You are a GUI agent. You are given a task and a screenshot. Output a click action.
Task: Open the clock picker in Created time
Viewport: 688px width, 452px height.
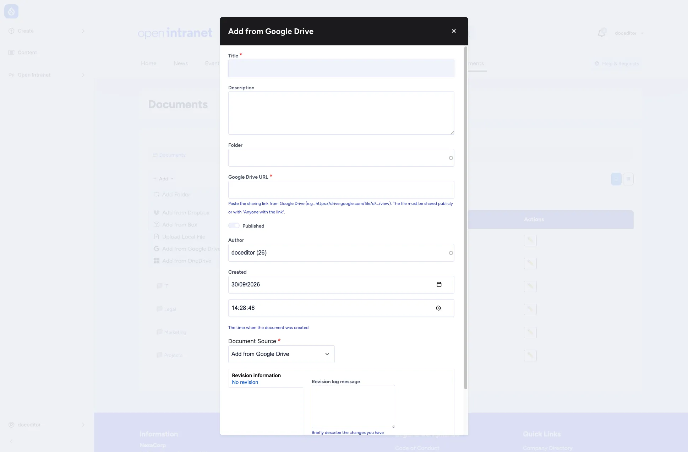[x=438, y=308]
